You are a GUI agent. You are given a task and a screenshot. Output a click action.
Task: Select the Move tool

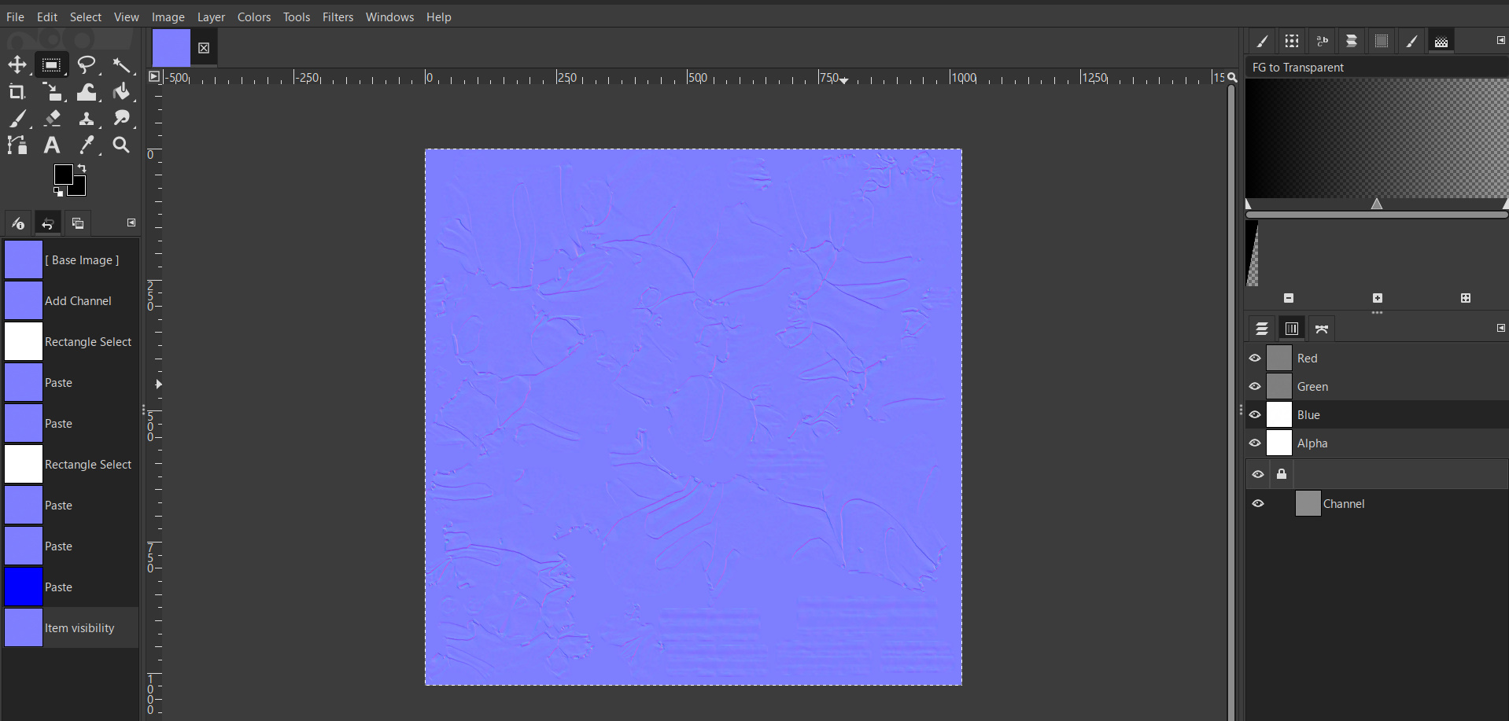coord(17,64)
